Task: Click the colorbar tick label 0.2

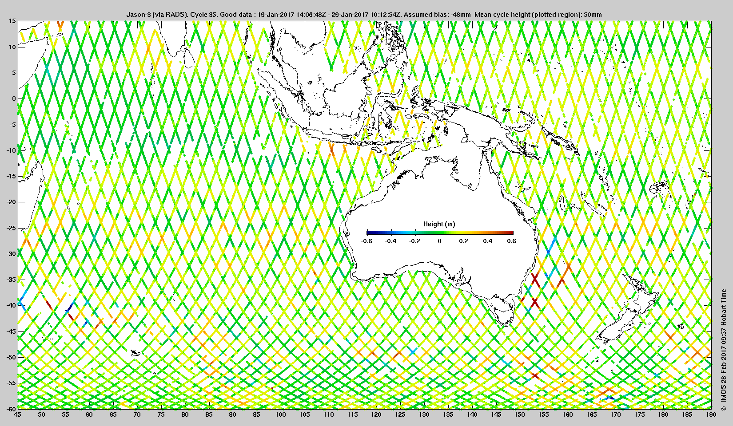Action: point(463,241)
